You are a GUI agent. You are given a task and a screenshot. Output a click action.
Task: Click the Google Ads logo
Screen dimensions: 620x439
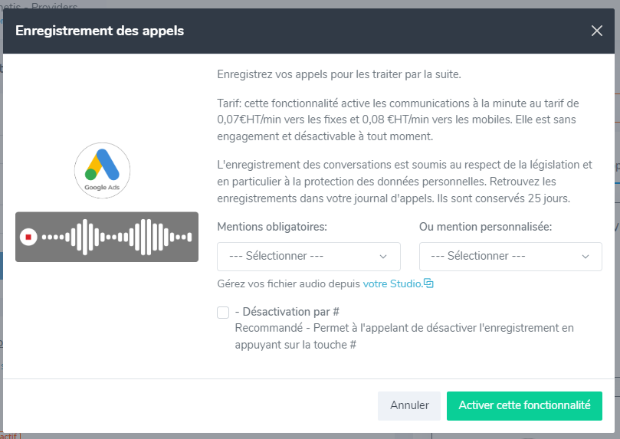(x=103, y=171)
